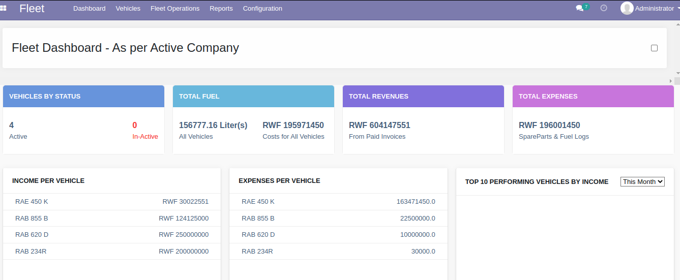Open the Reports menu
This screenshot has width=680, height=280.
coord(221,8)
